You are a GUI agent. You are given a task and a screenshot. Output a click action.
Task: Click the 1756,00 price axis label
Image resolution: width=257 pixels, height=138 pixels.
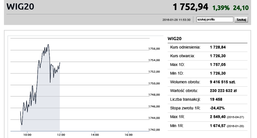(154, 49)
